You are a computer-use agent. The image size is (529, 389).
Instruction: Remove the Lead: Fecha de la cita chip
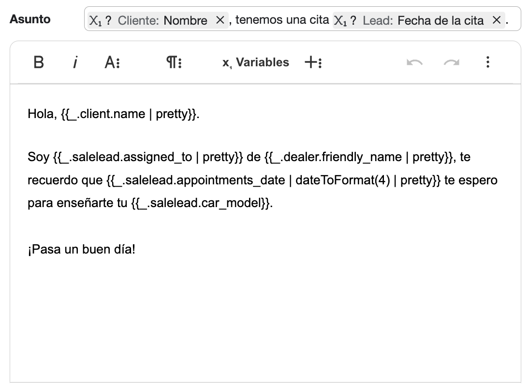click(496, 20)
